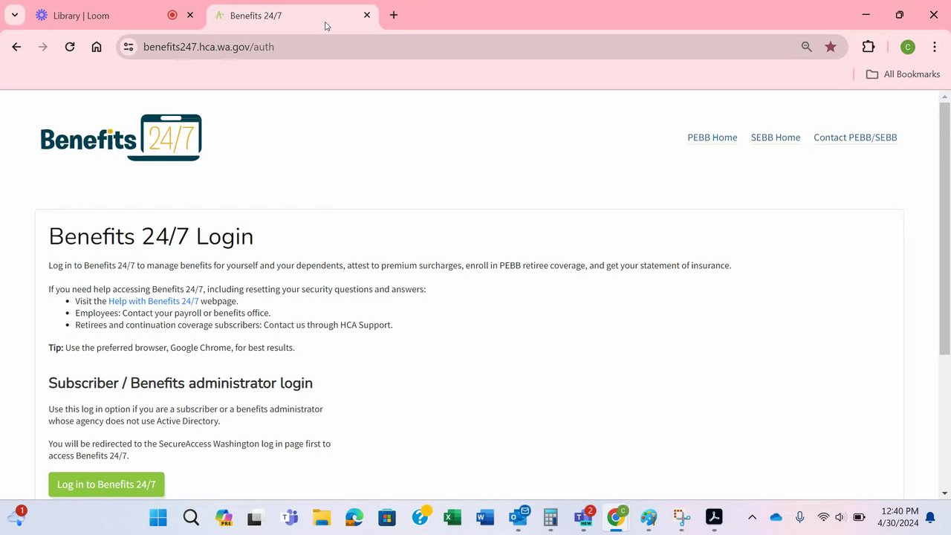Click the volume speaker tray icon

(x=840, y=517)
